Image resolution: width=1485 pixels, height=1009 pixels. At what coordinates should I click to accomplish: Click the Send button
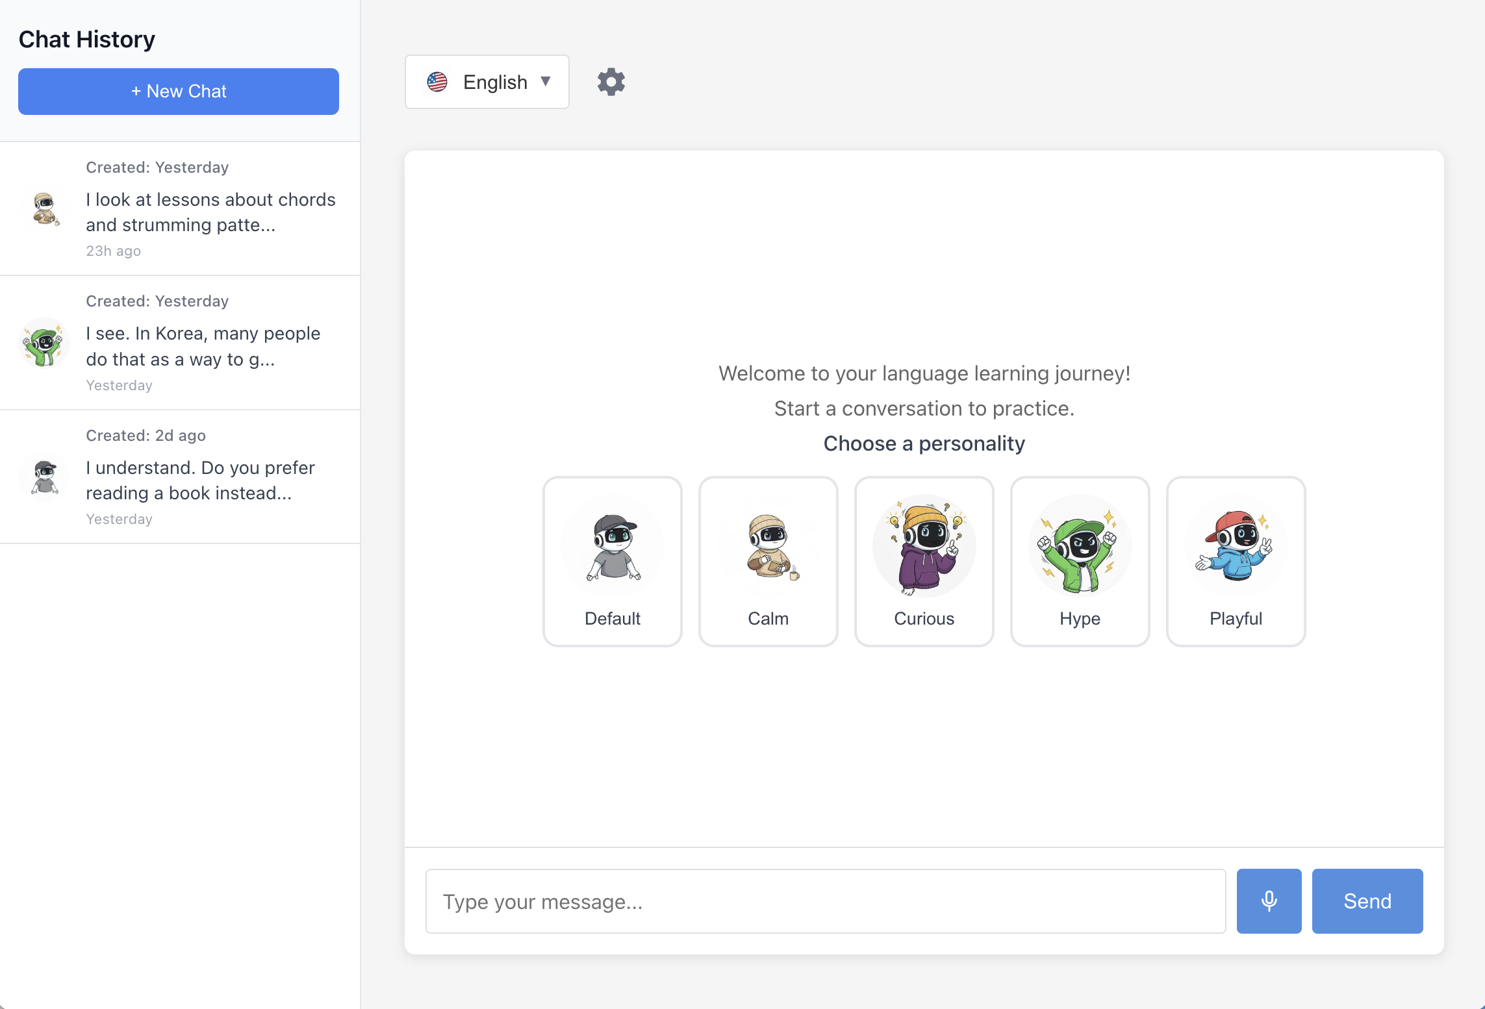[x=1367, y=901]
